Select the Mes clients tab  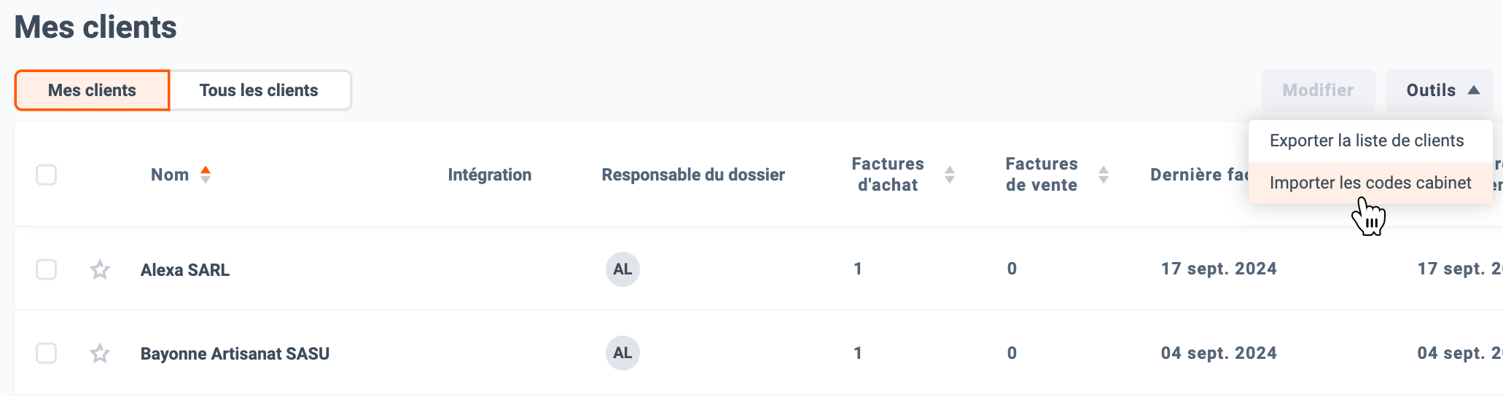coord(93,90)
